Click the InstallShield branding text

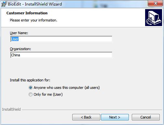coord(11,109)
